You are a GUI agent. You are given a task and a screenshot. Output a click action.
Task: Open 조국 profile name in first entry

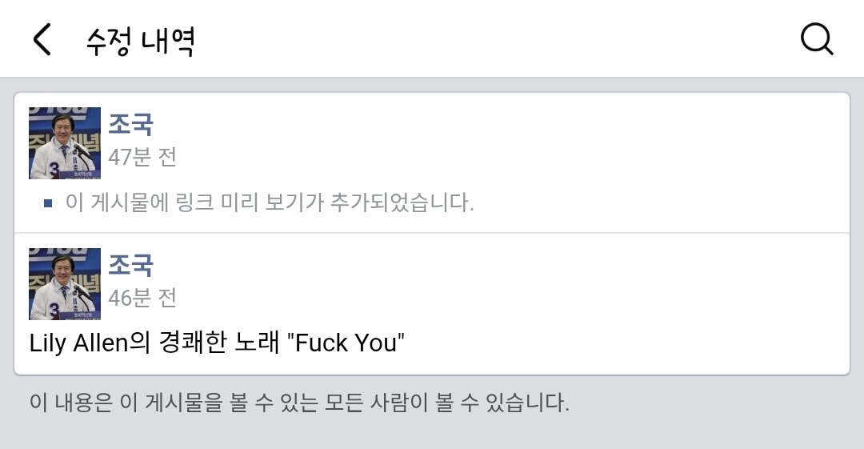pos(130,123)
